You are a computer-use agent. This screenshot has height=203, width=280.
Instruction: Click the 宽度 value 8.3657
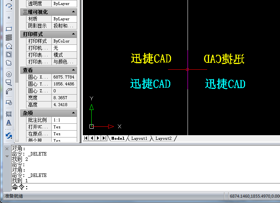coord(64,98)
